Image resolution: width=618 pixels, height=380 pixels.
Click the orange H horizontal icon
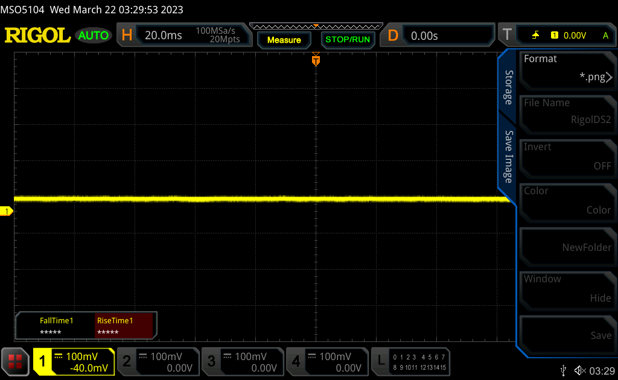127,36
